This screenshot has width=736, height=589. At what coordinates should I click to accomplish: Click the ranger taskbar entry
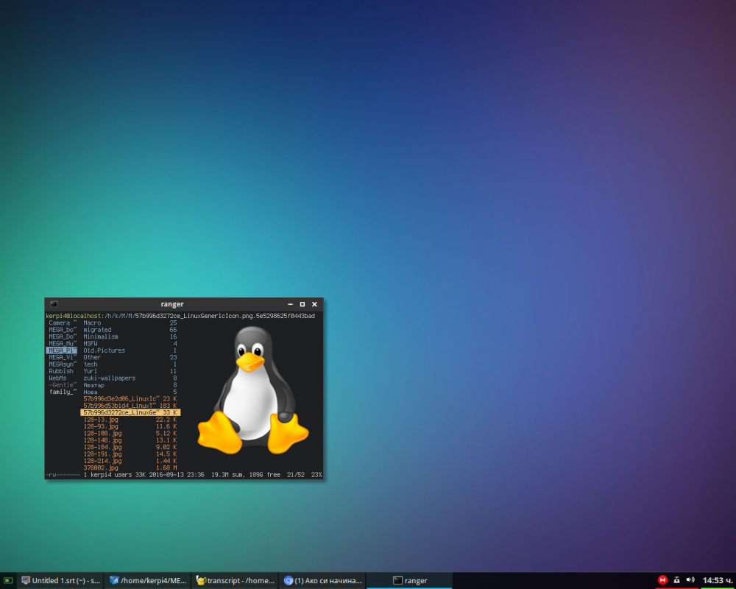tap(409, 581)
